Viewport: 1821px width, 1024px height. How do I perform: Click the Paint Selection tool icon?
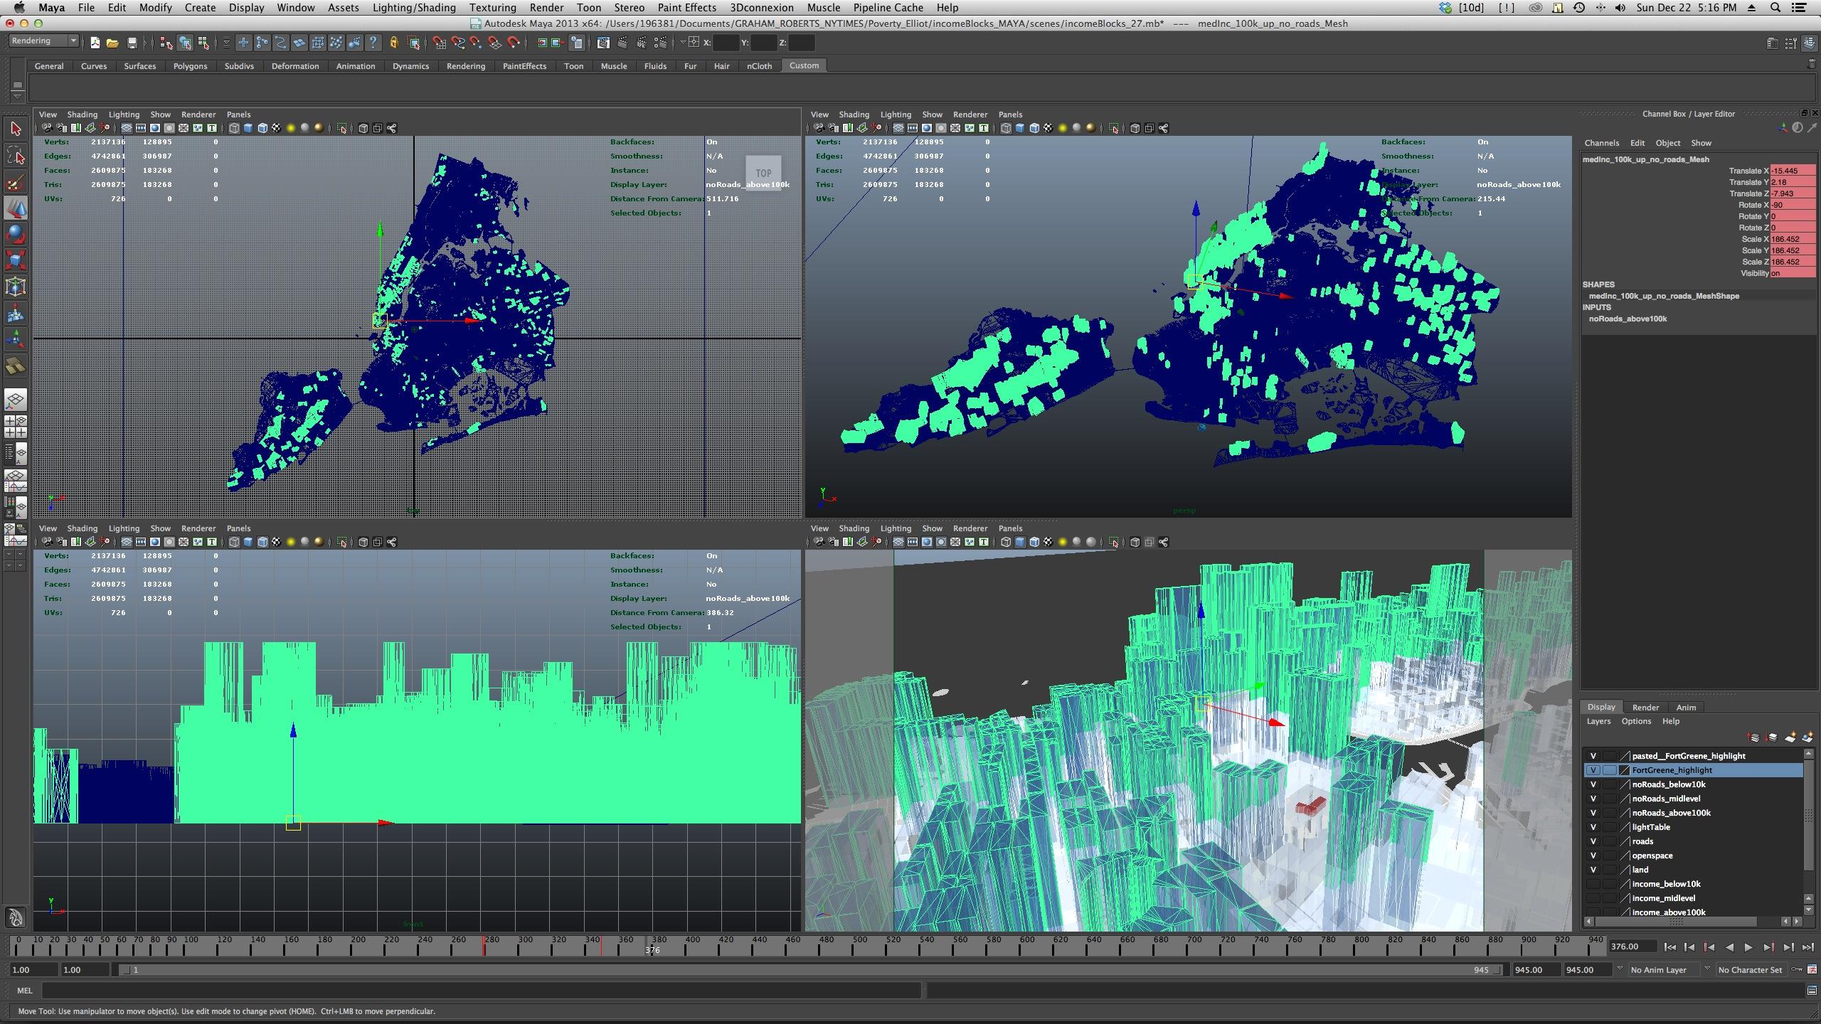pyautogui.click(x=16, y=182)
